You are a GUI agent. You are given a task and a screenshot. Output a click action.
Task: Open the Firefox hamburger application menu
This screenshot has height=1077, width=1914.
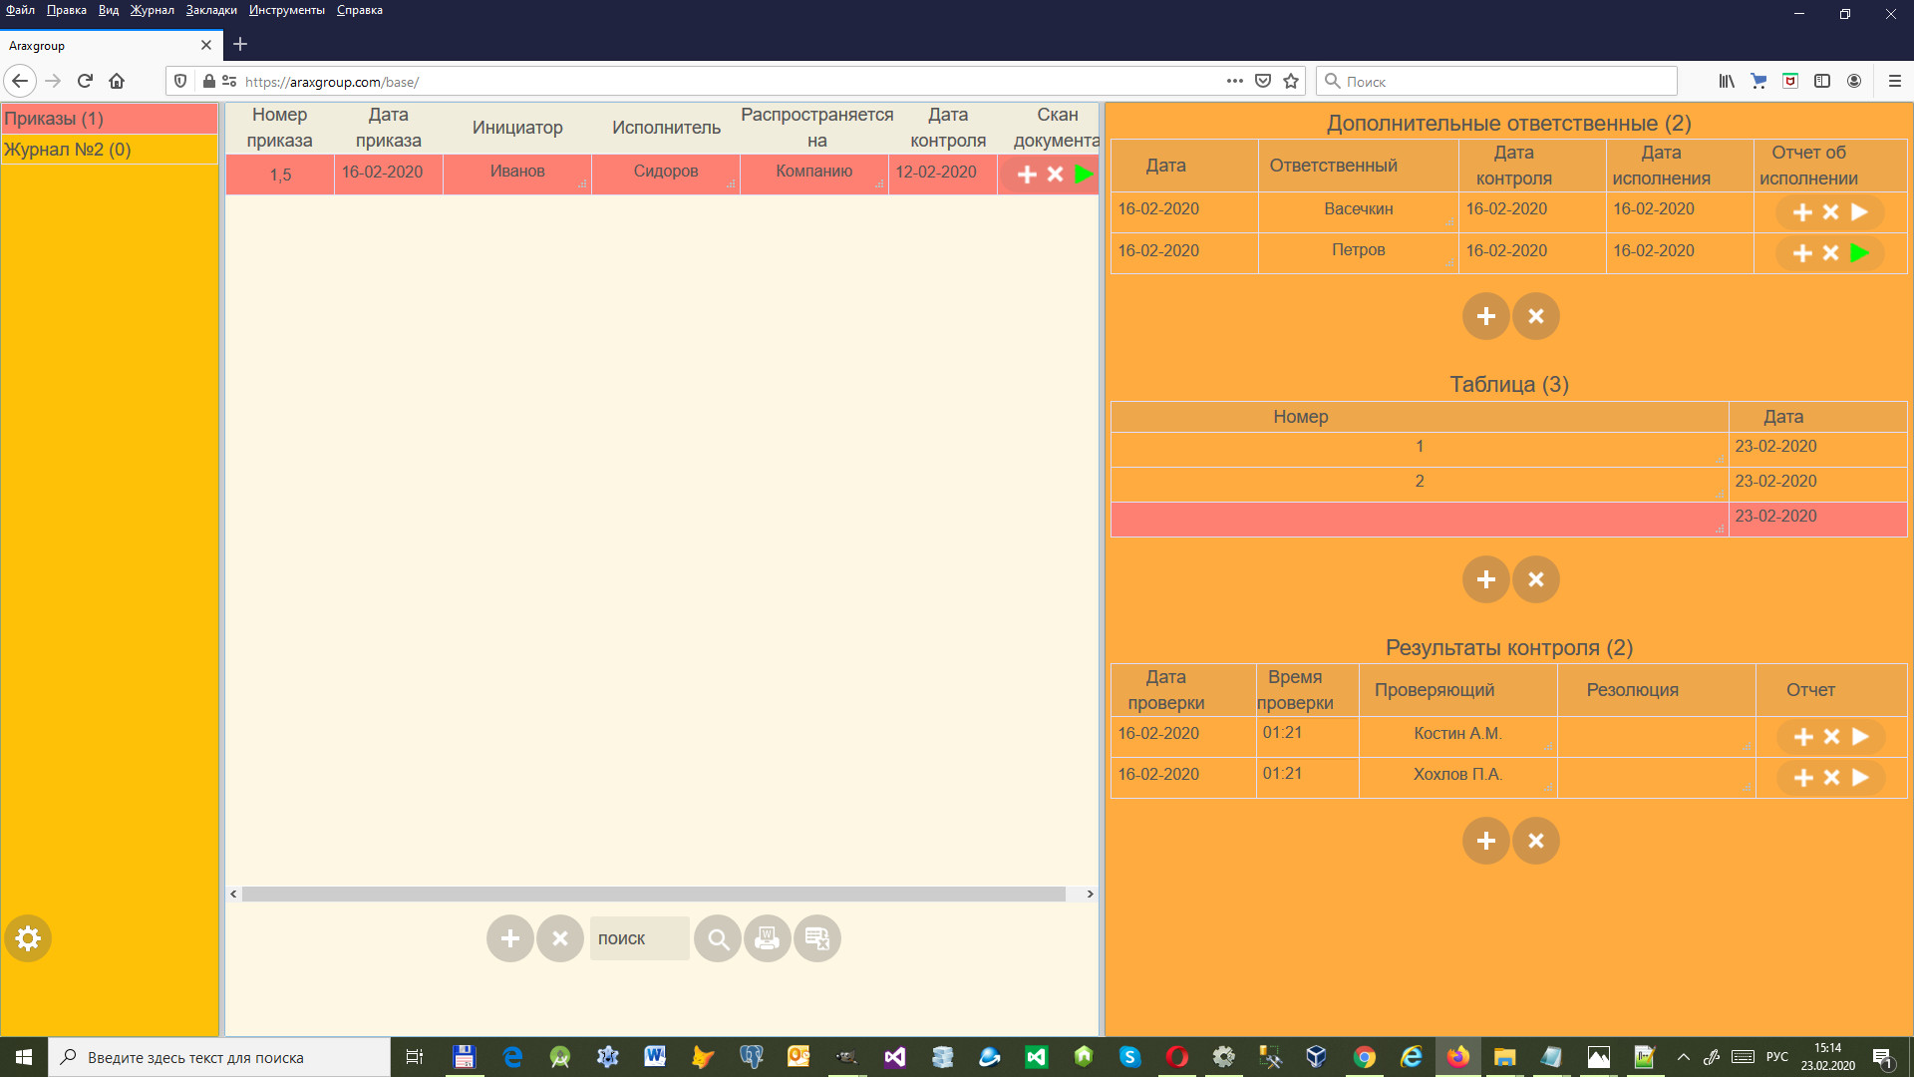[x=1894, y=81]
